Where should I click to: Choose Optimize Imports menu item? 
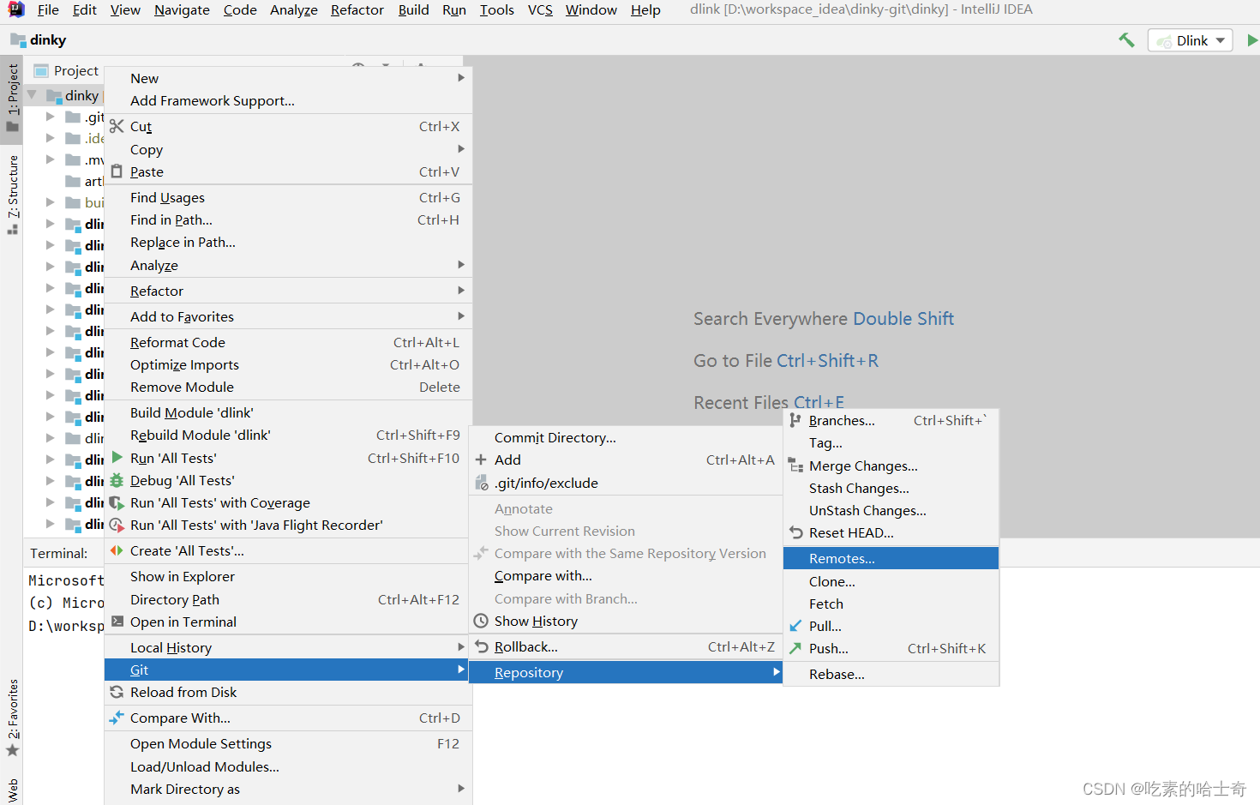point(286,364)
